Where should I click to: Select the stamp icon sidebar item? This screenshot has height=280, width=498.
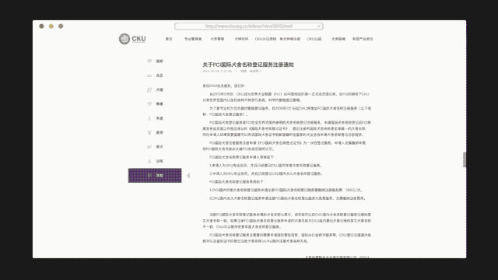(x=149, y=118)
